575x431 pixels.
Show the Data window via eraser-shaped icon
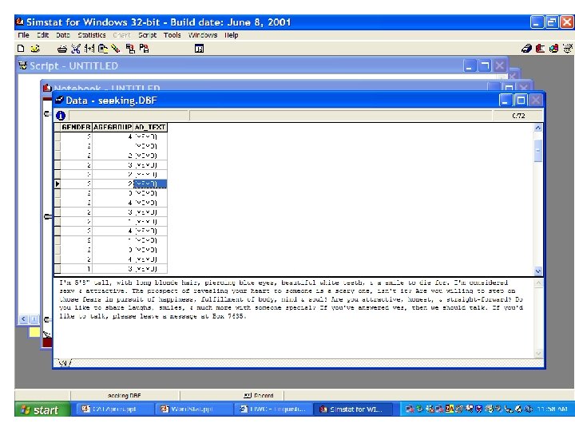point(526,49)
